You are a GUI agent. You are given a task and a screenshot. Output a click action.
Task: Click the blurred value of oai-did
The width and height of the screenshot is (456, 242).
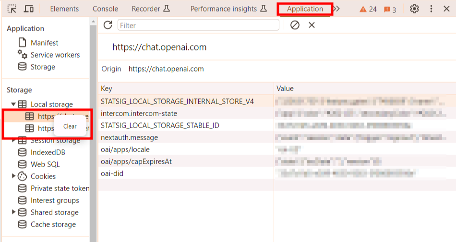tap(346, 174)
